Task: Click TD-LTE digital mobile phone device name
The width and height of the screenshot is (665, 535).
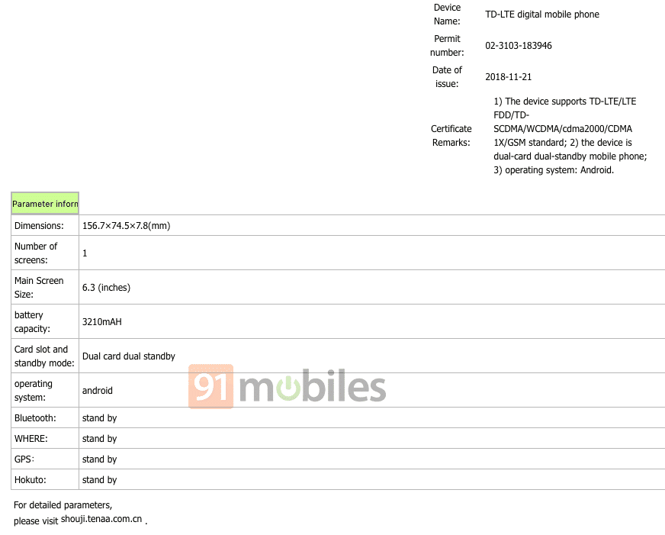Action: click(x=542, y=15)
